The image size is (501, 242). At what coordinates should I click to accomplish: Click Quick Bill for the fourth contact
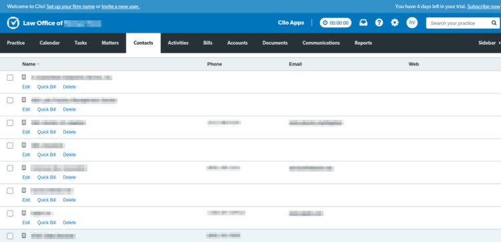point(47,155)
